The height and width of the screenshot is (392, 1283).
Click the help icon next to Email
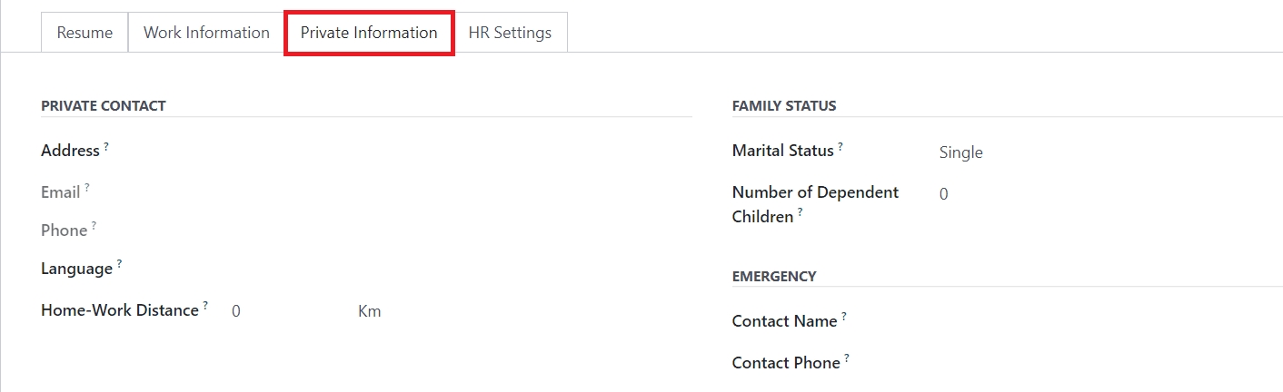pos(87,188)
